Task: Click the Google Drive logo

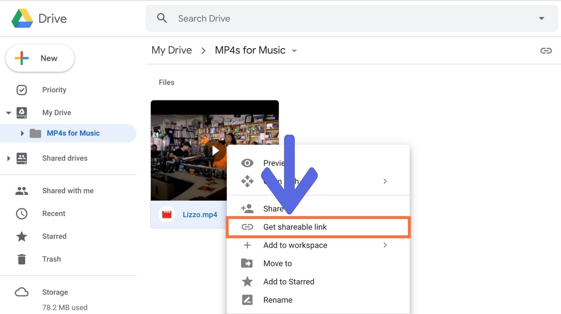Action: click(22, 18)
